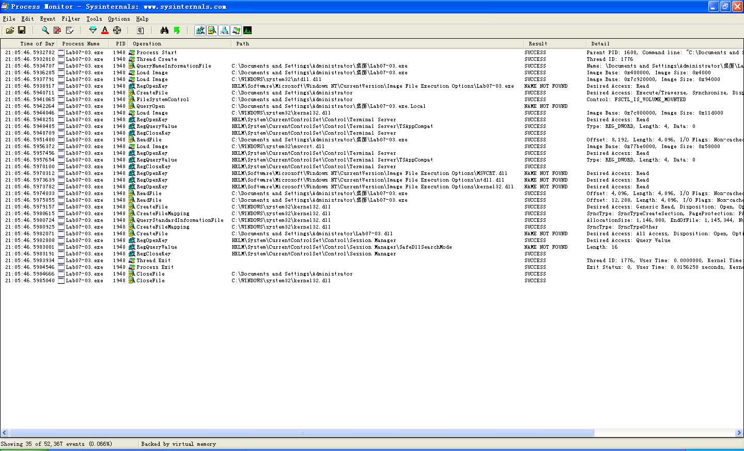
Task: Click the Image File Execution Options\ntdll.dll path
Action: click(x=368, y=180)
